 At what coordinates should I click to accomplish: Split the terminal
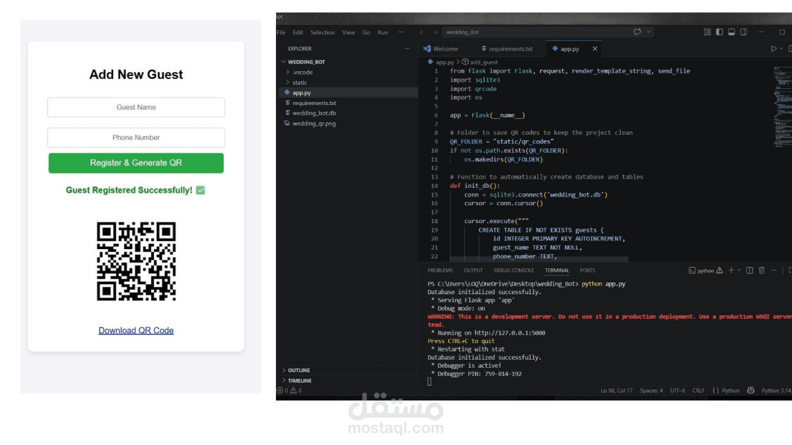(749, 270)
